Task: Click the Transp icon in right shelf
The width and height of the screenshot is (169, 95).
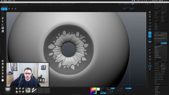Action: [x=150, y=63]
